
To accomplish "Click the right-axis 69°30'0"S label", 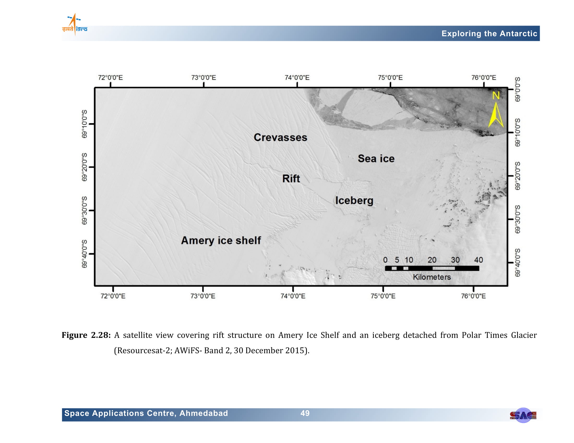I will tap(517, 219).
